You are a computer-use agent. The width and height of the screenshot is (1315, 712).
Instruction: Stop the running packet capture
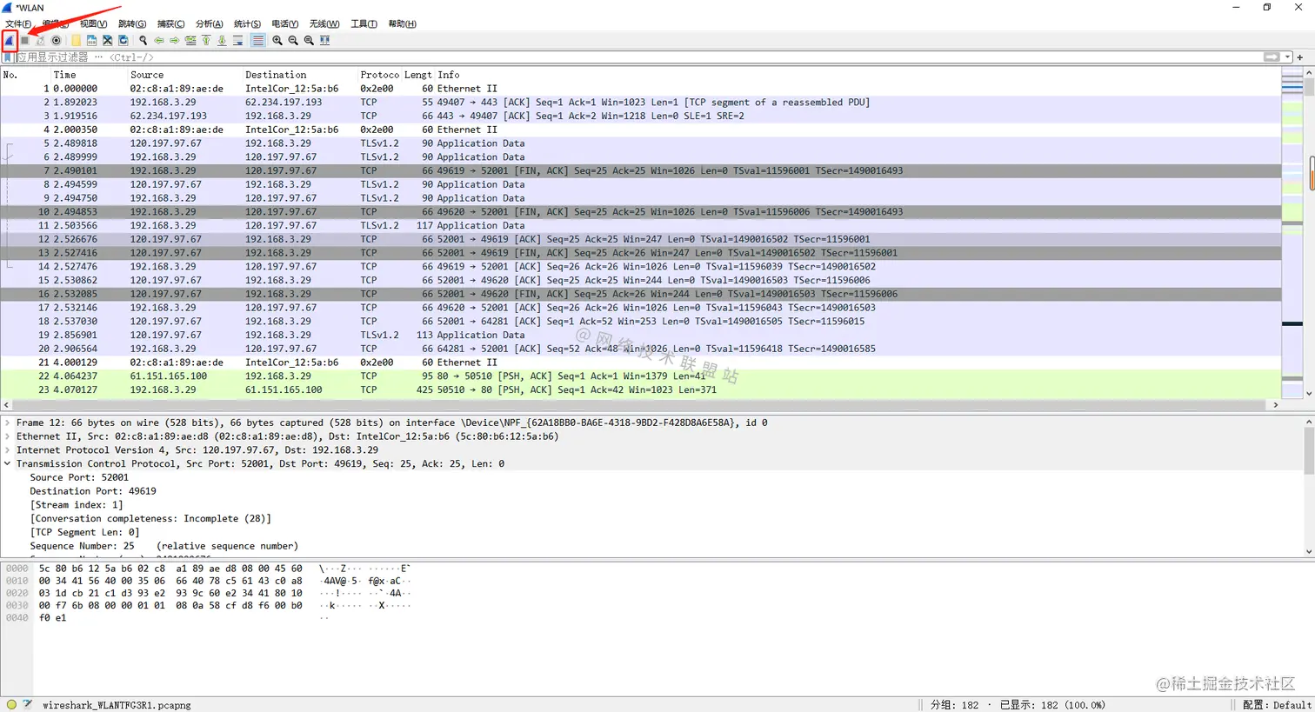pos(25,40)
